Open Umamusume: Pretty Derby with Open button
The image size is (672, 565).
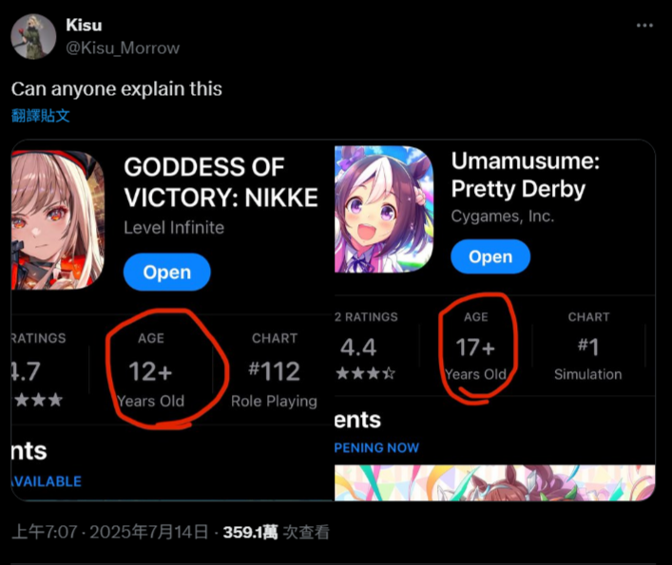[x=490, y=256]
